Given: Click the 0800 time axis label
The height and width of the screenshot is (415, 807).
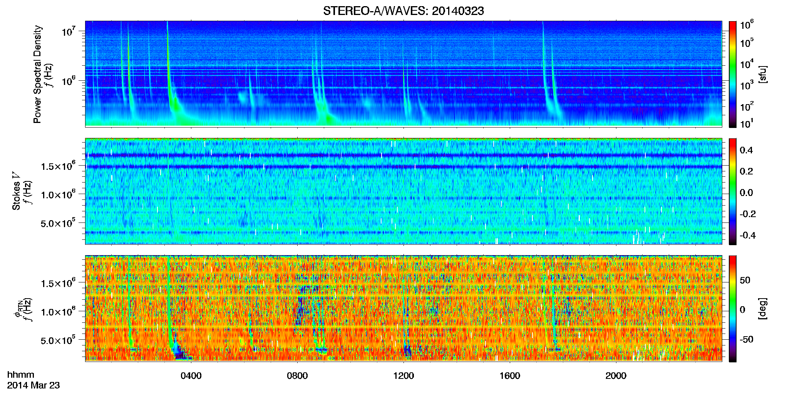Looking at the screenshot, I should coord(297,376).
